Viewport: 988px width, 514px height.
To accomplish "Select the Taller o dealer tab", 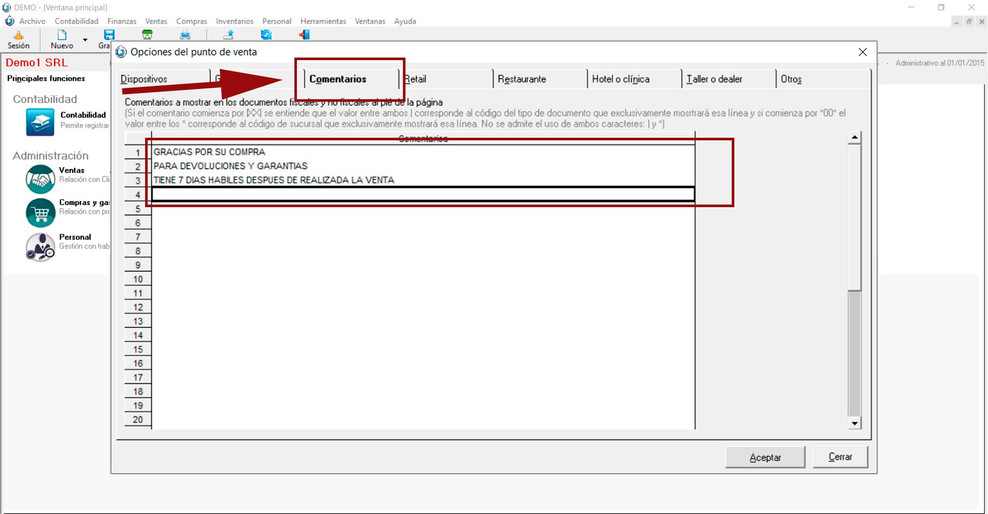I will tap(714, 79).
